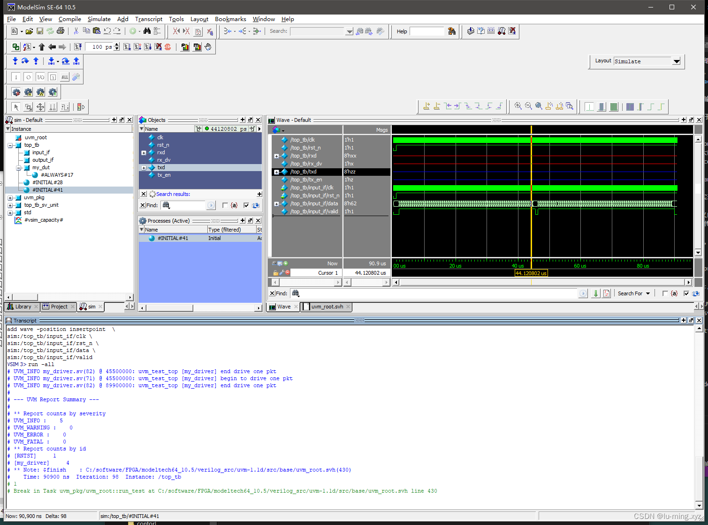
Task: Expand rxd in Objects panel
Action: pyautogui.click(x=144, y=153)
